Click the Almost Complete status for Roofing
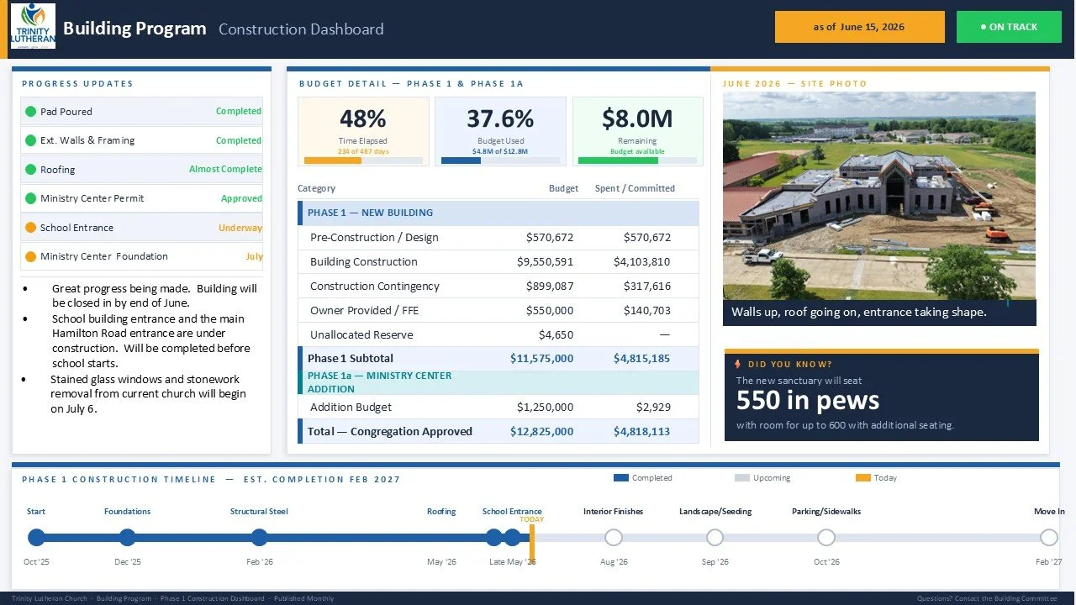Screen dimensions: 1076x605 (x=225, y=169)
